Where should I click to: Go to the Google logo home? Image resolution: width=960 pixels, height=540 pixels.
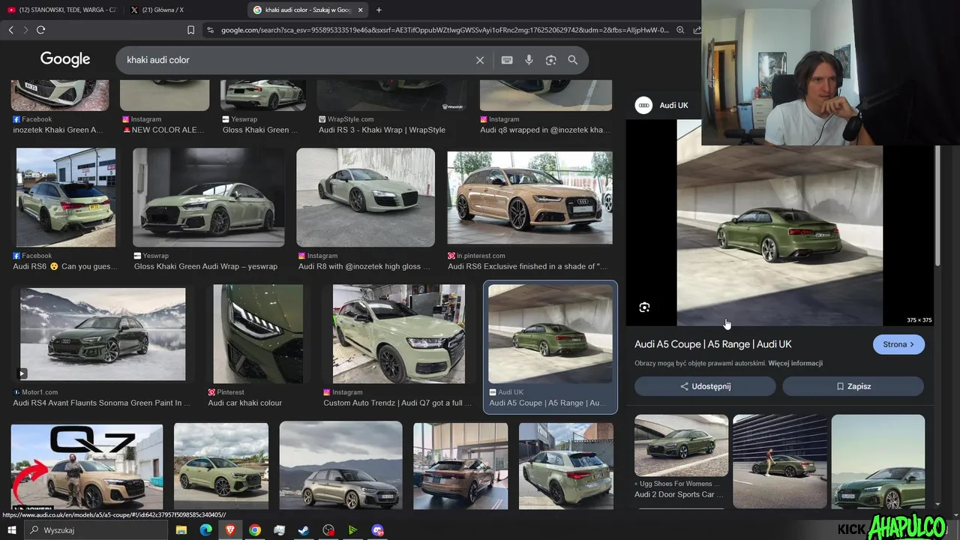(x=65, y=59)
